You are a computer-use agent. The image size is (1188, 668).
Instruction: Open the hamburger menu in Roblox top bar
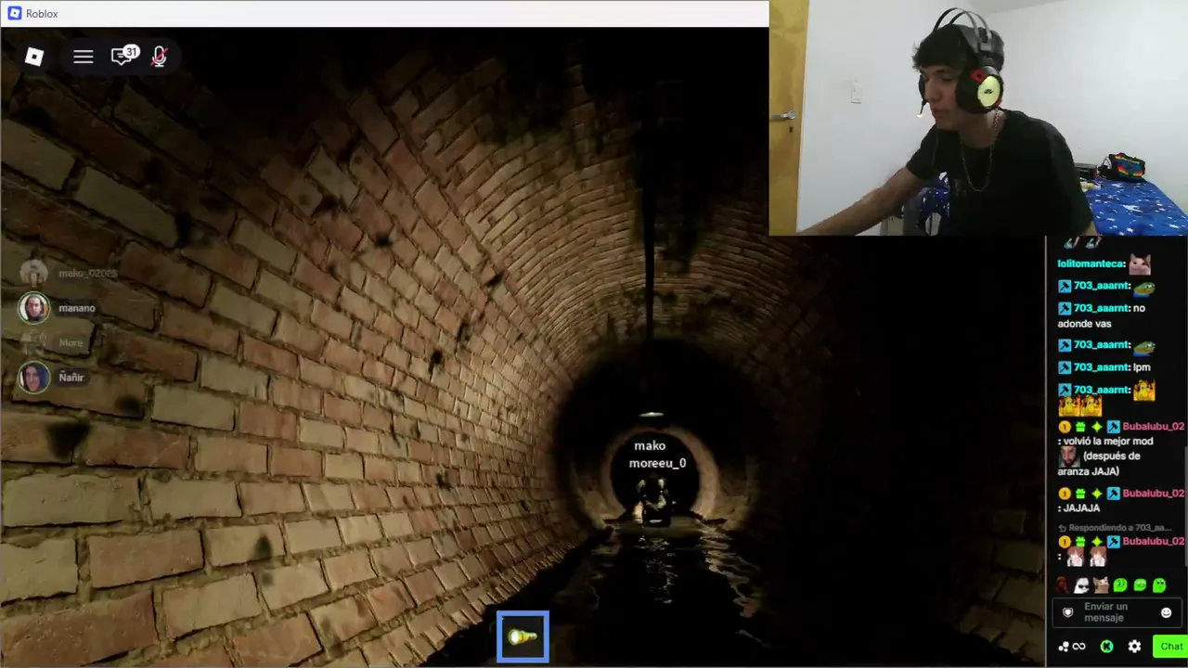pyautogui.click(x=84, y=57)
